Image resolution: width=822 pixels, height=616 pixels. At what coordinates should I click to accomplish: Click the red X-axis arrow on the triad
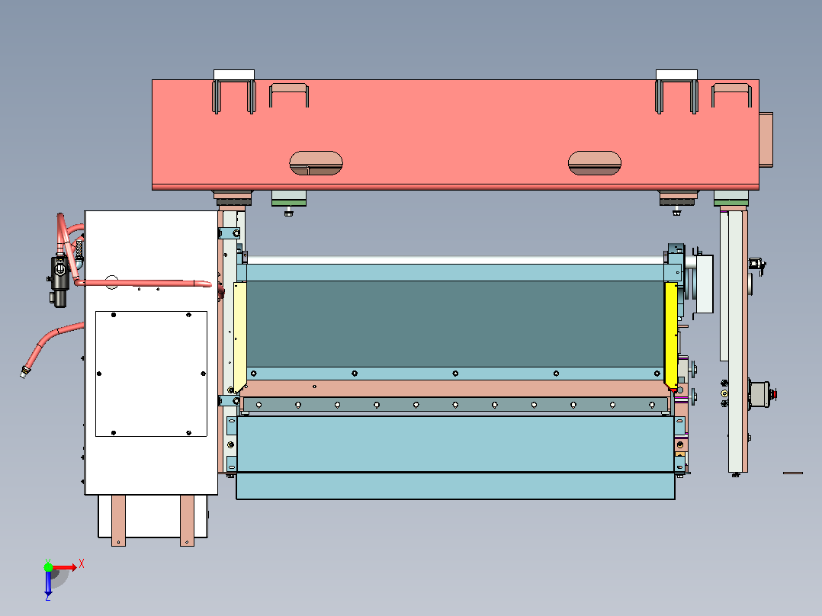(x=65, y=567)
